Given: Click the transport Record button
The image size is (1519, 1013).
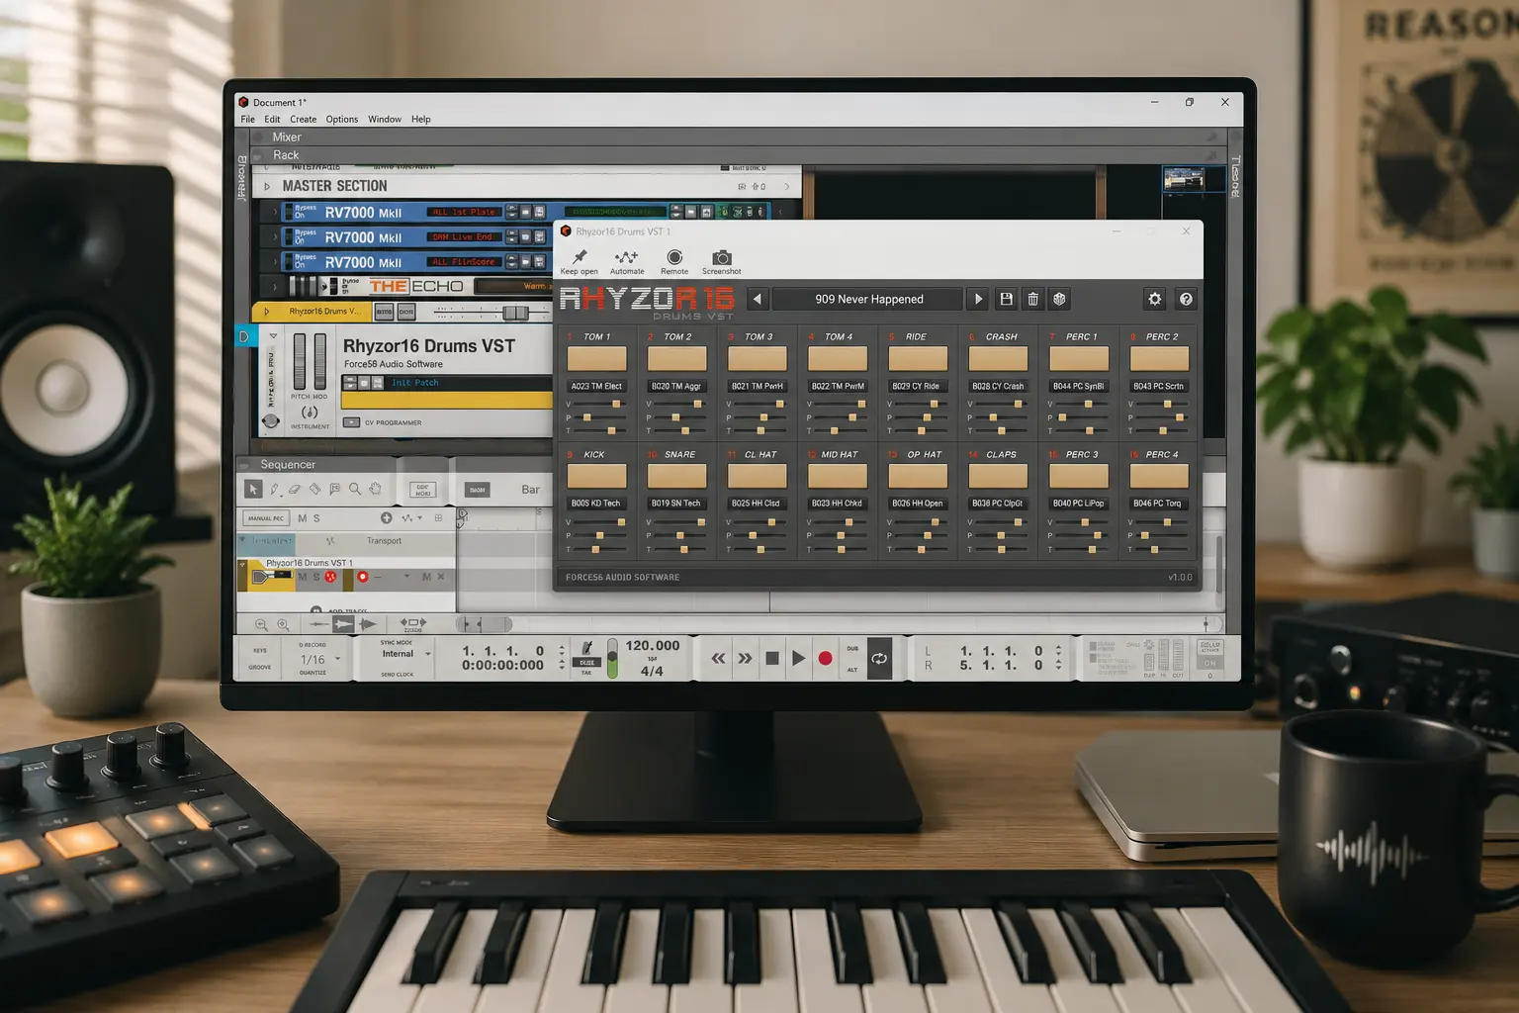Looking at the screenshot, I should 825,659.
